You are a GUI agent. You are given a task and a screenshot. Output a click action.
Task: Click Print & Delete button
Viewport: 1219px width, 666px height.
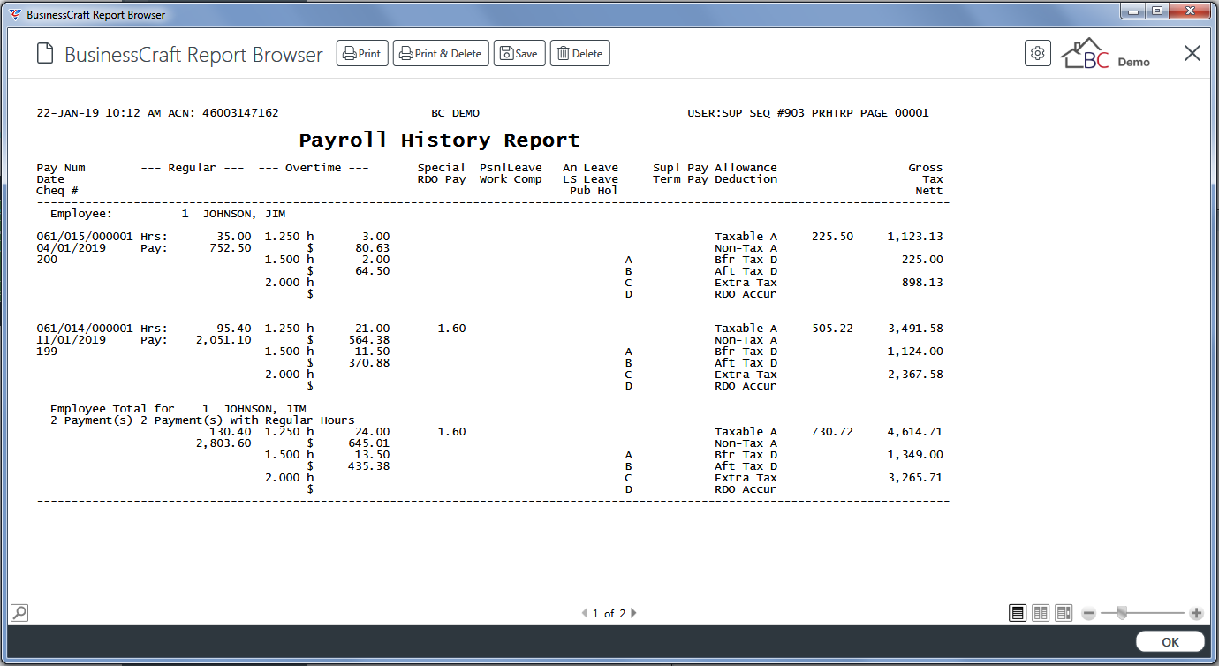[x=440, y=54]
